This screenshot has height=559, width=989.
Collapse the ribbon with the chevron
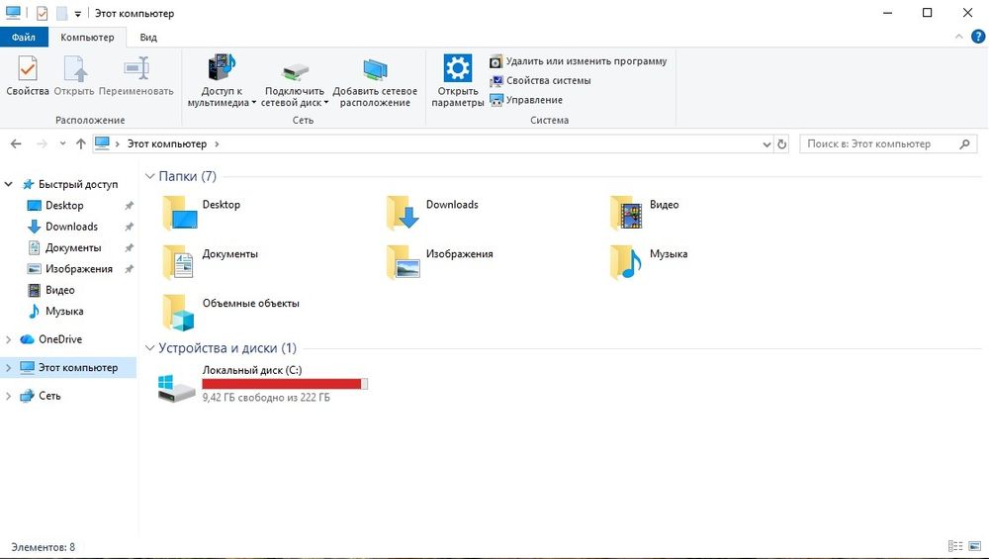tap(958, 38)
